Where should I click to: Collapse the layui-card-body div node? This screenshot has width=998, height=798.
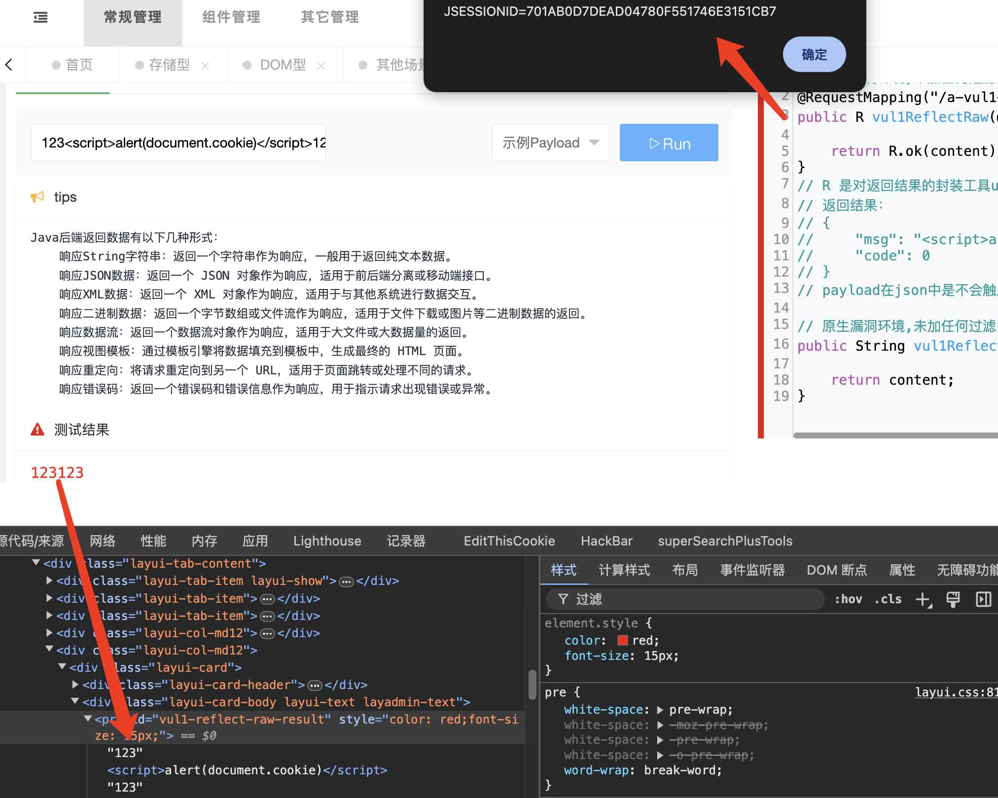coord(75,701)
